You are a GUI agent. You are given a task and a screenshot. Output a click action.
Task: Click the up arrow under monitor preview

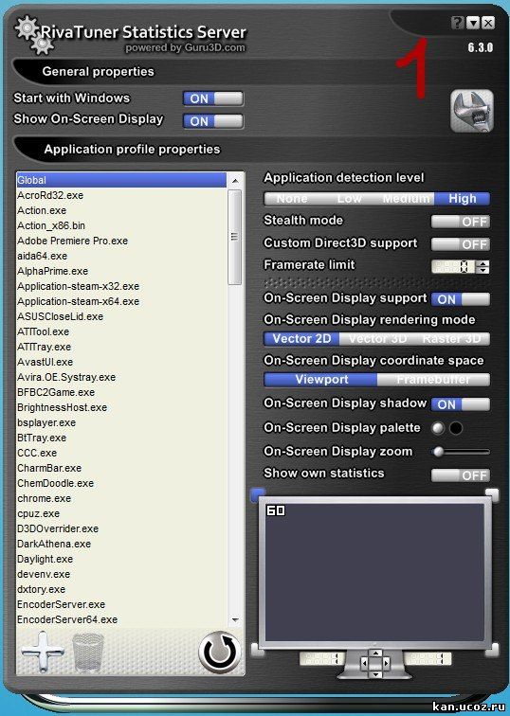[x=375, y=653]
